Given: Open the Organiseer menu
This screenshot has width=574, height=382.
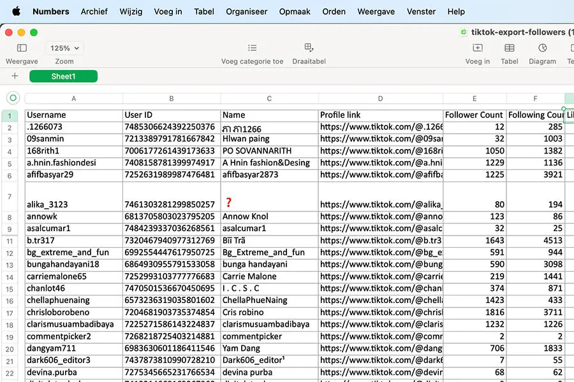Looking at the screenshot, I should pyautogui.click(x=246, y=11).
